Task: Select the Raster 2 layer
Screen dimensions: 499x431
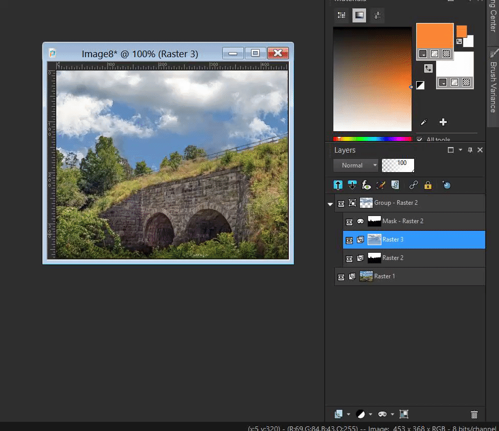Action: point(414,258)
